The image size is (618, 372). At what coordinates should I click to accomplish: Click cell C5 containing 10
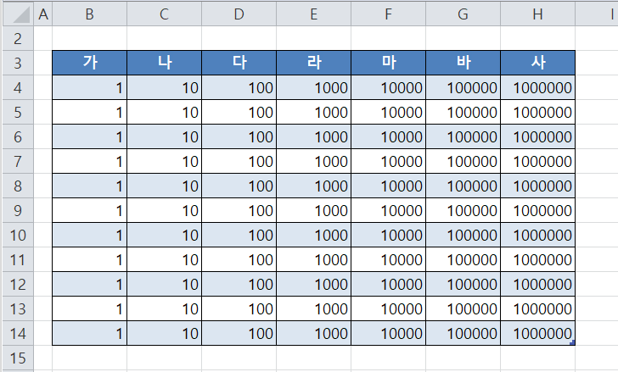165,112
